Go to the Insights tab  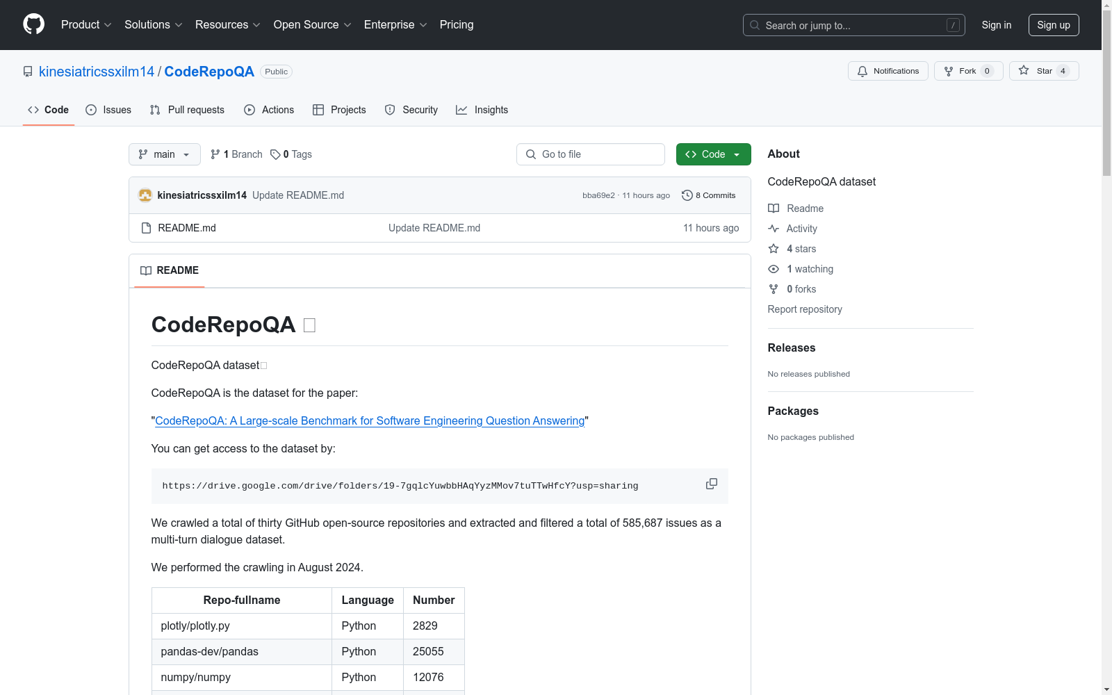pos(482,110)
